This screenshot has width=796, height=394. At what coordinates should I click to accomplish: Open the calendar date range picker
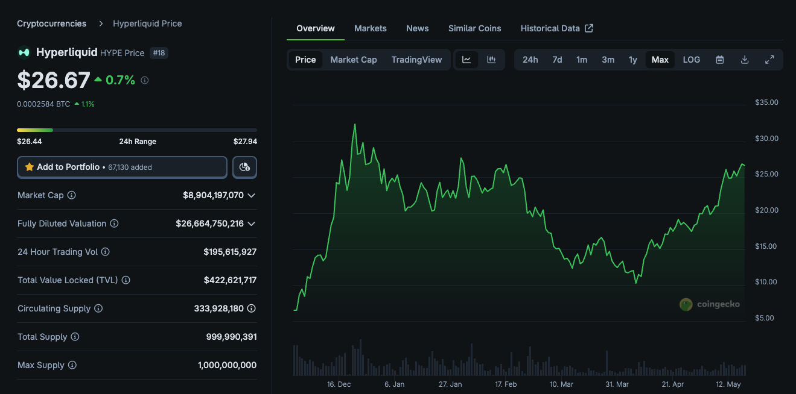(x=719, y=60)
